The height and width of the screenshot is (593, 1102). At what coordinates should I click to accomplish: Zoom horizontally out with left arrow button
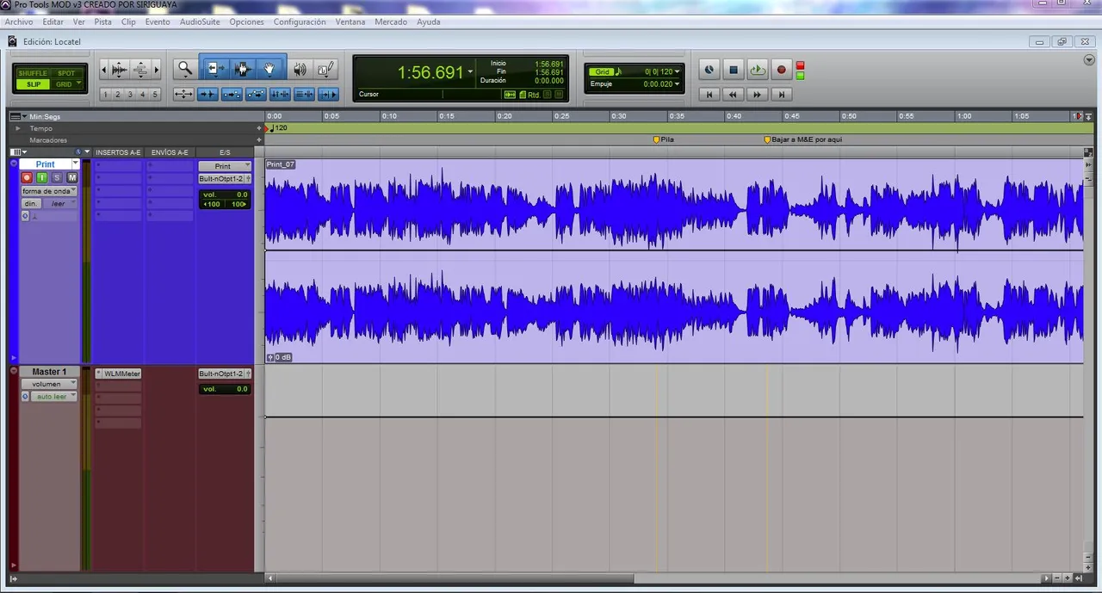coord(105,69)
